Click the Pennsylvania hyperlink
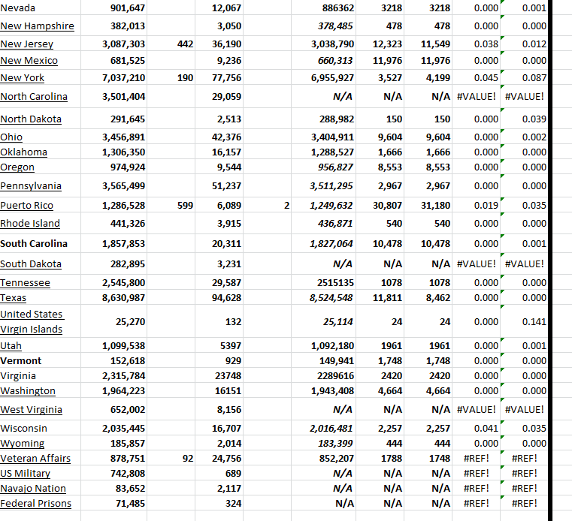Screen dimensions: 572x521 (x=31, y=185)
